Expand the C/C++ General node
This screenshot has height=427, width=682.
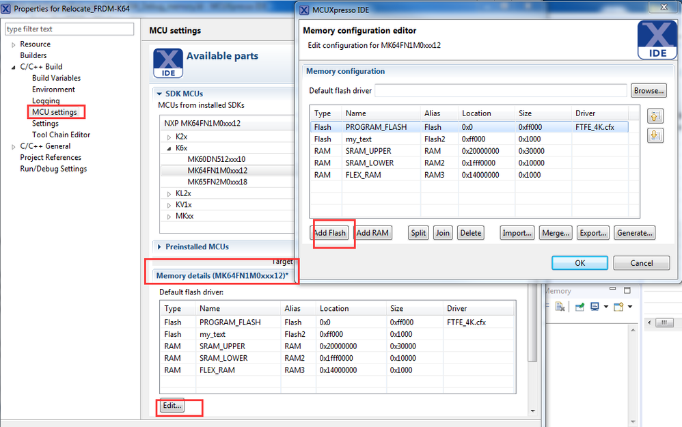tap(14, 146)
